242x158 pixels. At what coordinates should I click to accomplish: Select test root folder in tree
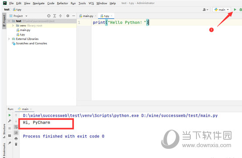pos(42,21)
